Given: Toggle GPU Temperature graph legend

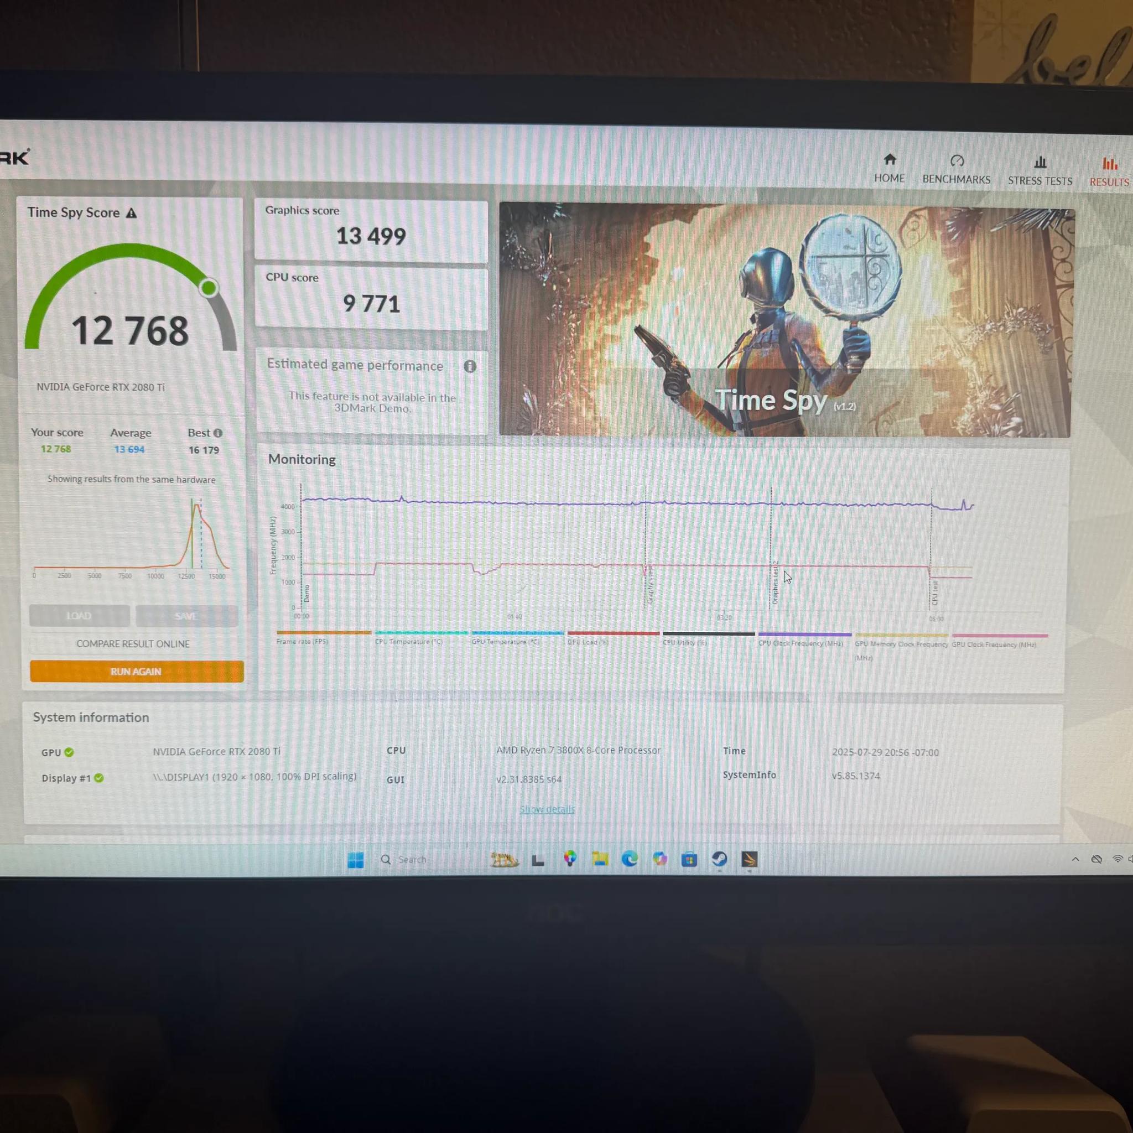Looking at the screenshot, I should click(517, 637).
